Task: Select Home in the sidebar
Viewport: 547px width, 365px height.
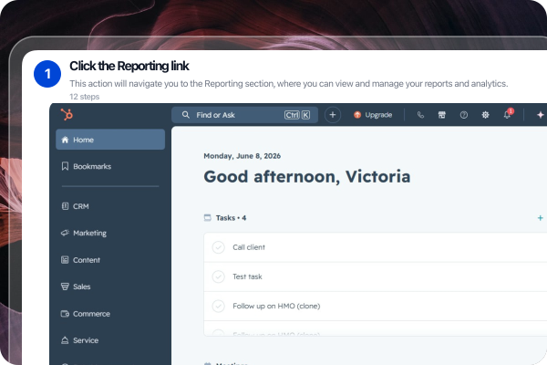Action: point(110,140)
